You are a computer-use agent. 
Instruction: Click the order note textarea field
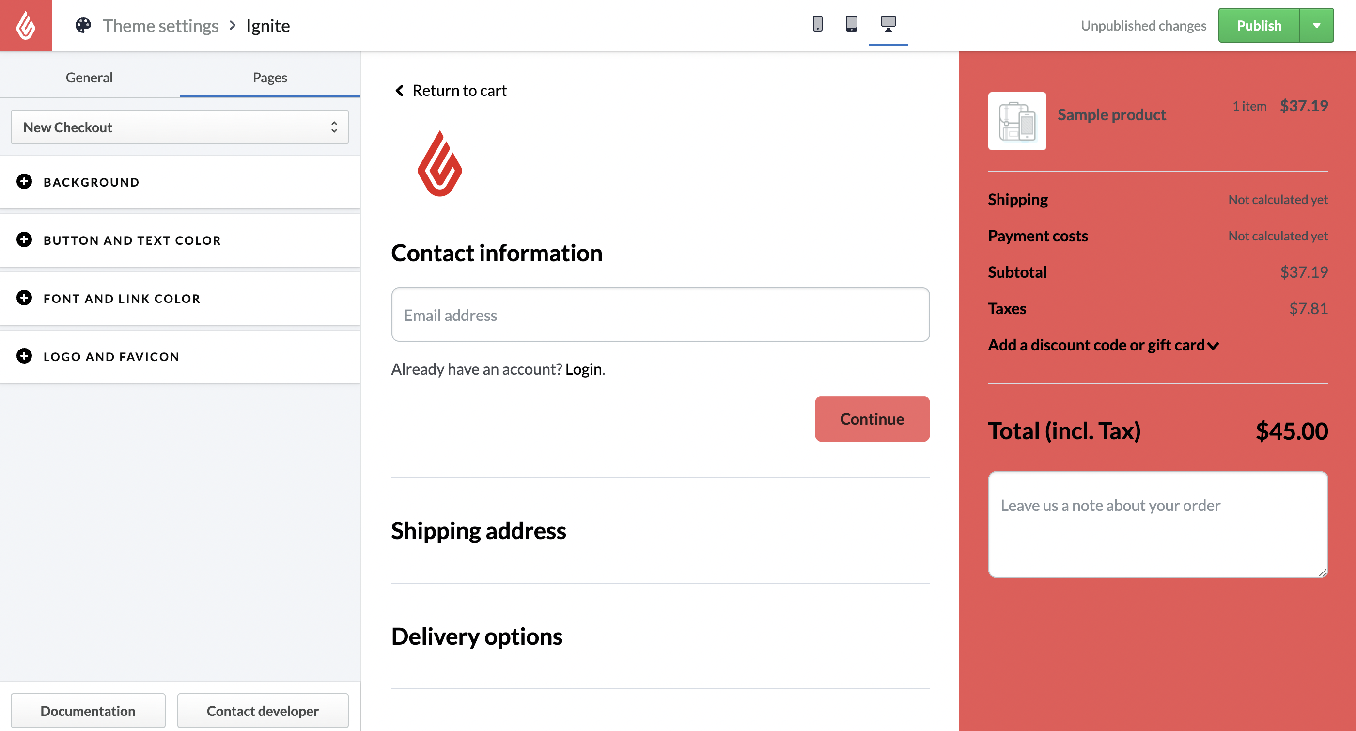1157,524
